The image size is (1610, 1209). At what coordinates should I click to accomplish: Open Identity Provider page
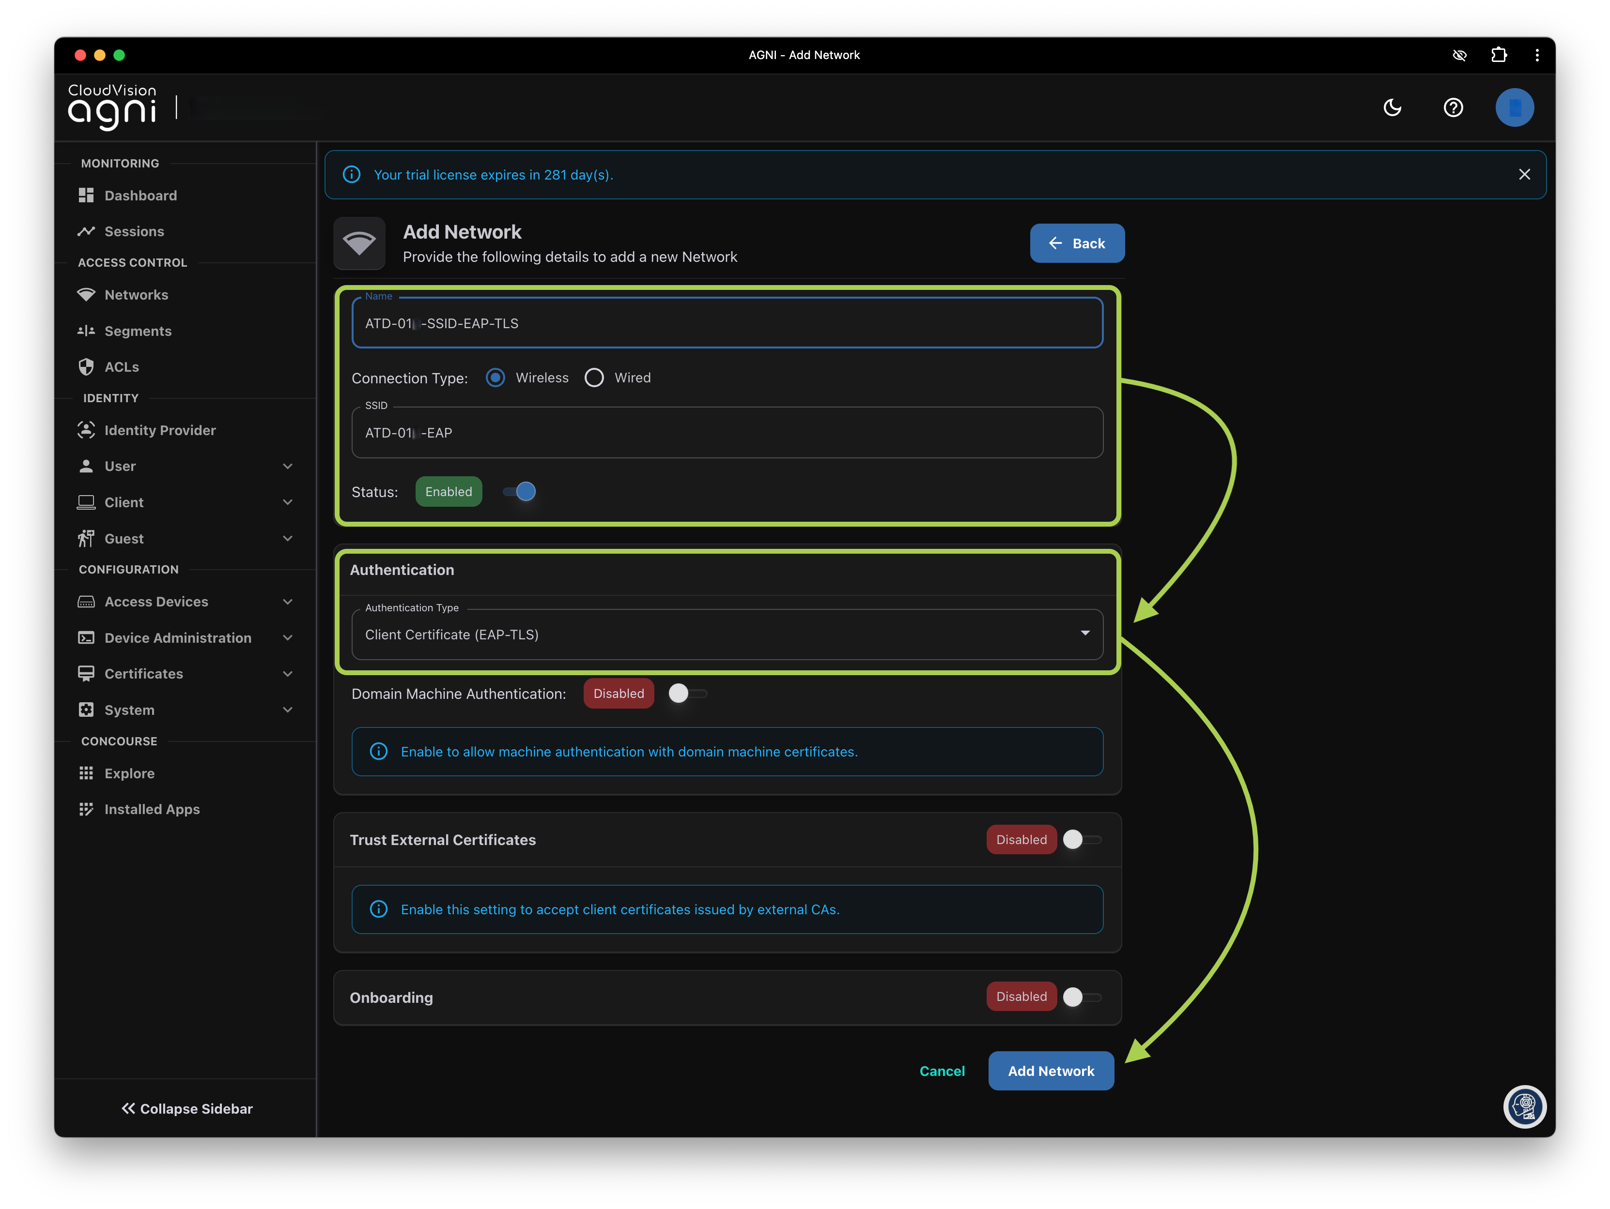(159, 430)
